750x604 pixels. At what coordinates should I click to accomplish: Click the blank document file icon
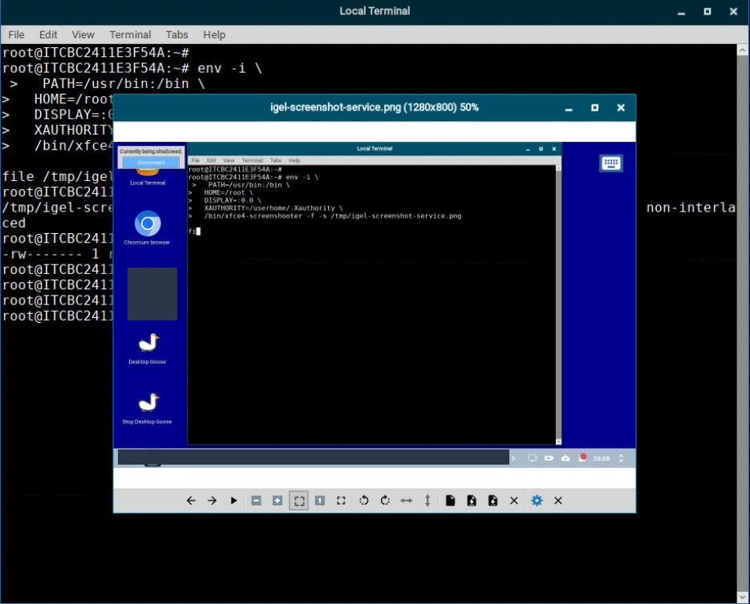(x=450, y=501)
